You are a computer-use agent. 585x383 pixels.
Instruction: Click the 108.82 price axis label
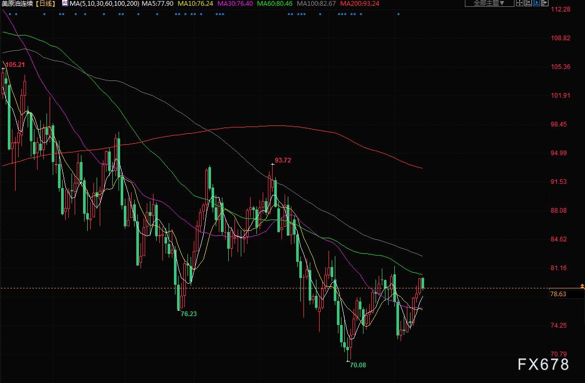point(560,38)
